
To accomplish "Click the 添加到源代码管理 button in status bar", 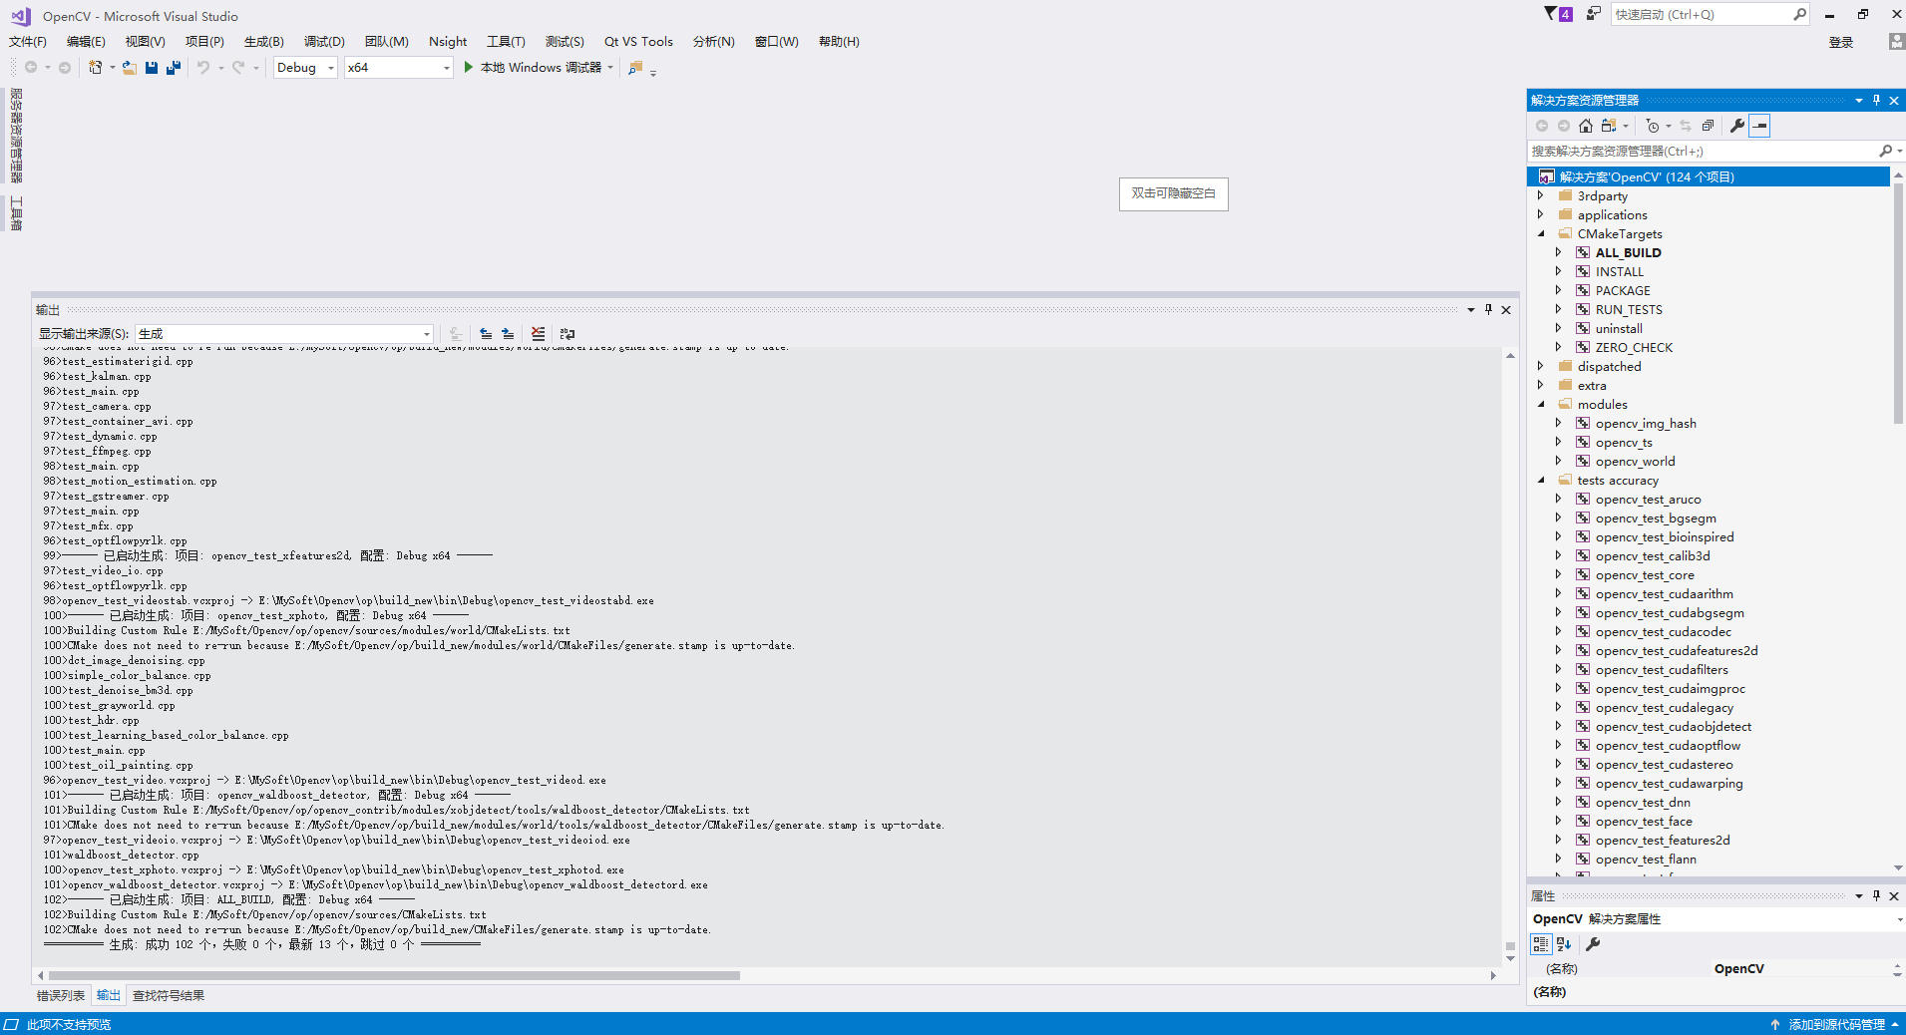I will point(1841,1024).
